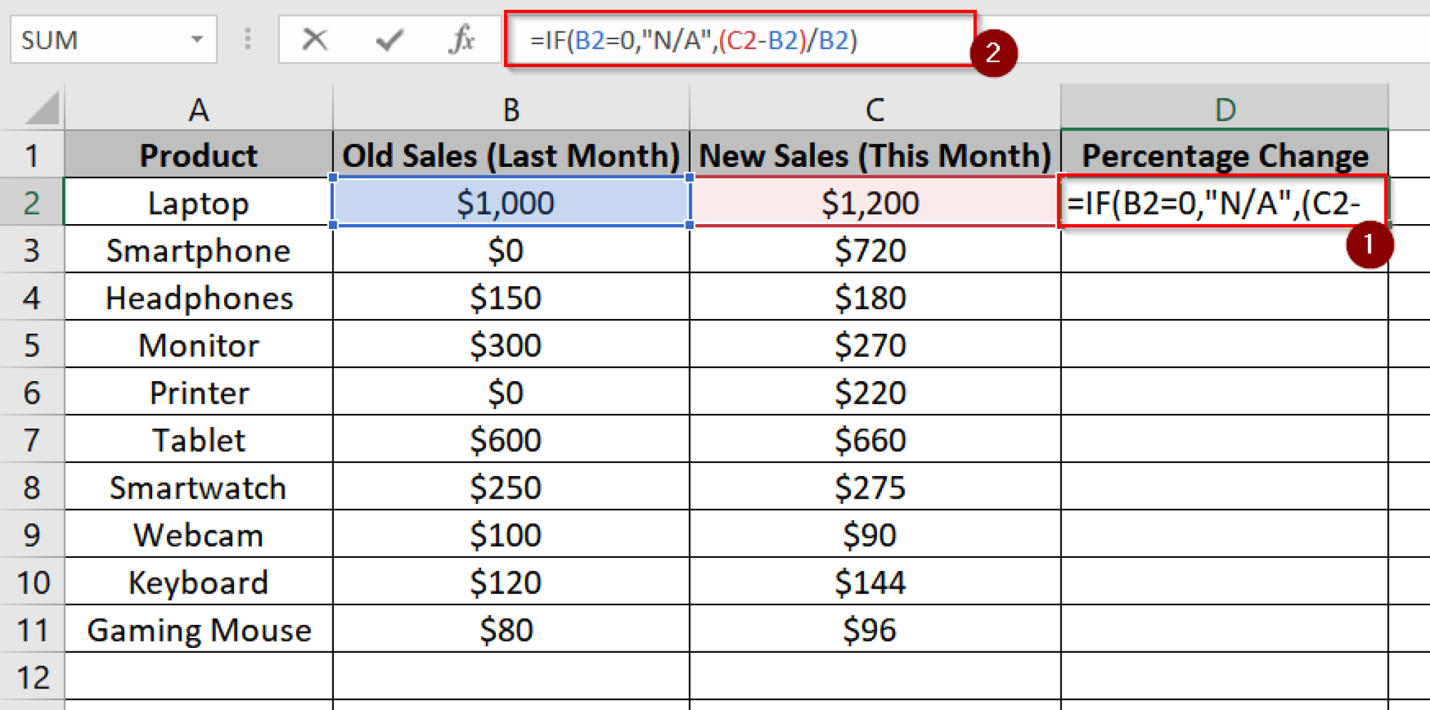Image resolution: width=1430 pixels, height=710 pixels.
Task: Select row 11 using its row number
Action: click(x=31, y=628)
